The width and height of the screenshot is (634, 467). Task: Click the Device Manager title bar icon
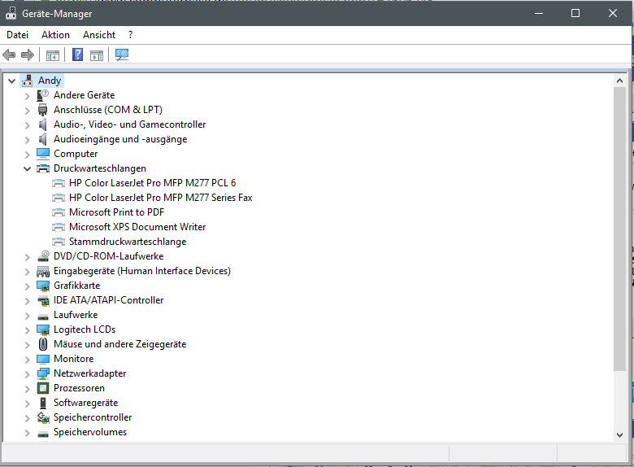click(x=11, y=13)
